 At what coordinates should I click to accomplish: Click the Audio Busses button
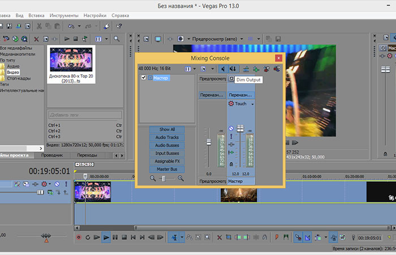tap(167, 146)
